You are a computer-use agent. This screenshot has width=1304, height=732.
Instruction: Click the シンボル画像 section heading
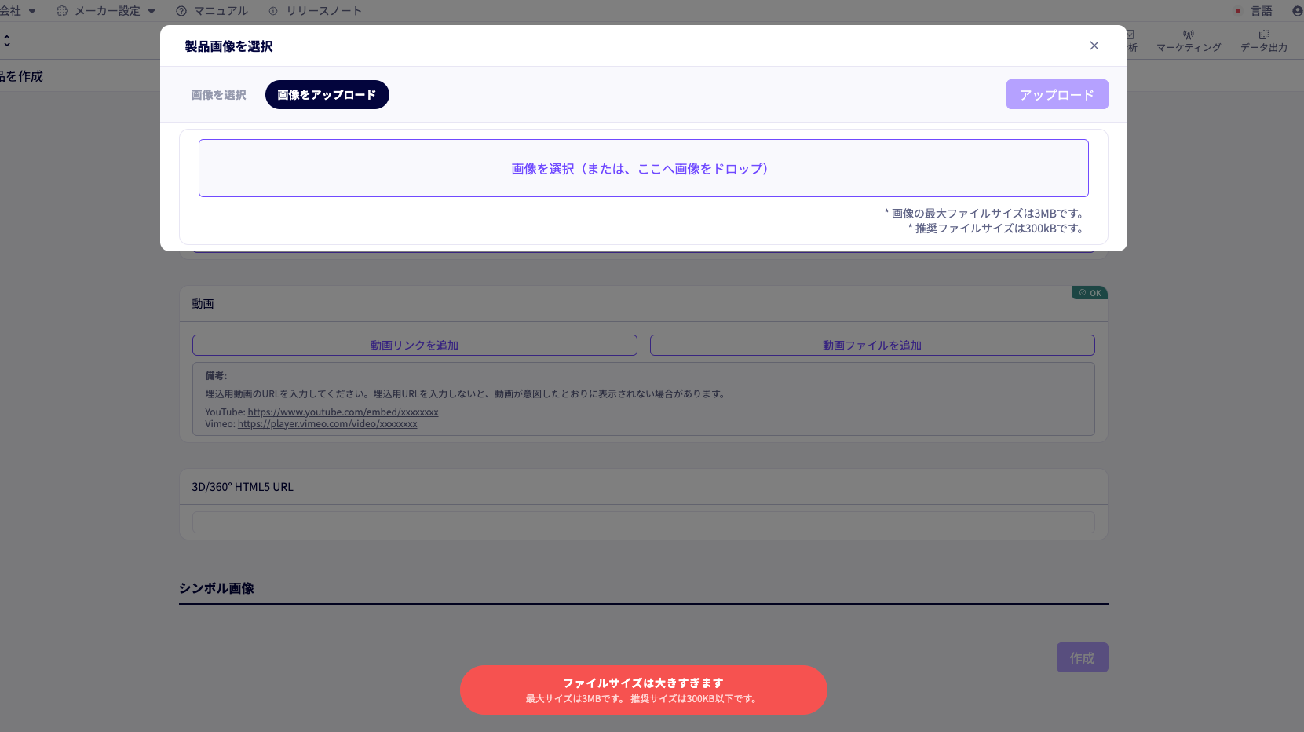217,588
